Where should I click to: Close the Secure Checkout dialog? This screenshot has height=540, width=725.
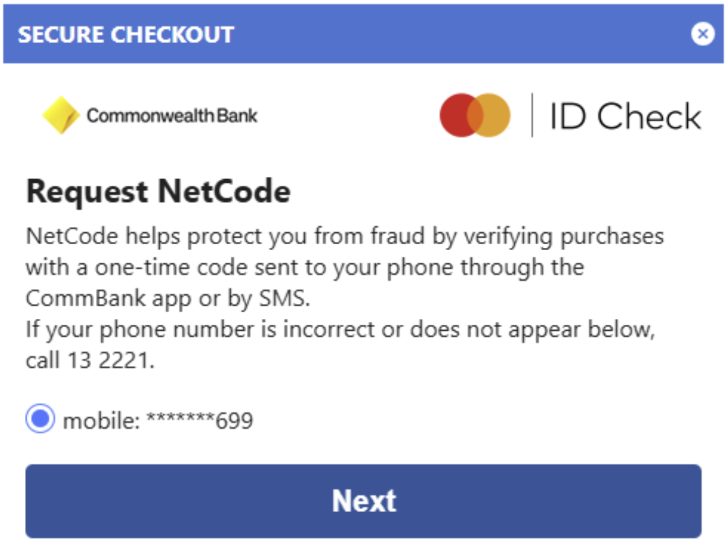(x=703, y=34)
